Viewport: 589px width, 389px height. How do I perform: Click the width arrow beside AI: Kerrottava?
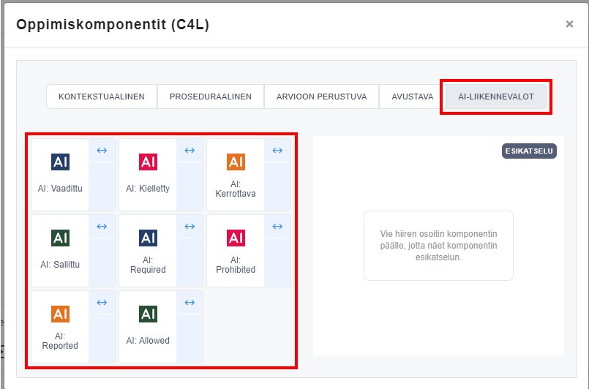click(x=277, y=151)
